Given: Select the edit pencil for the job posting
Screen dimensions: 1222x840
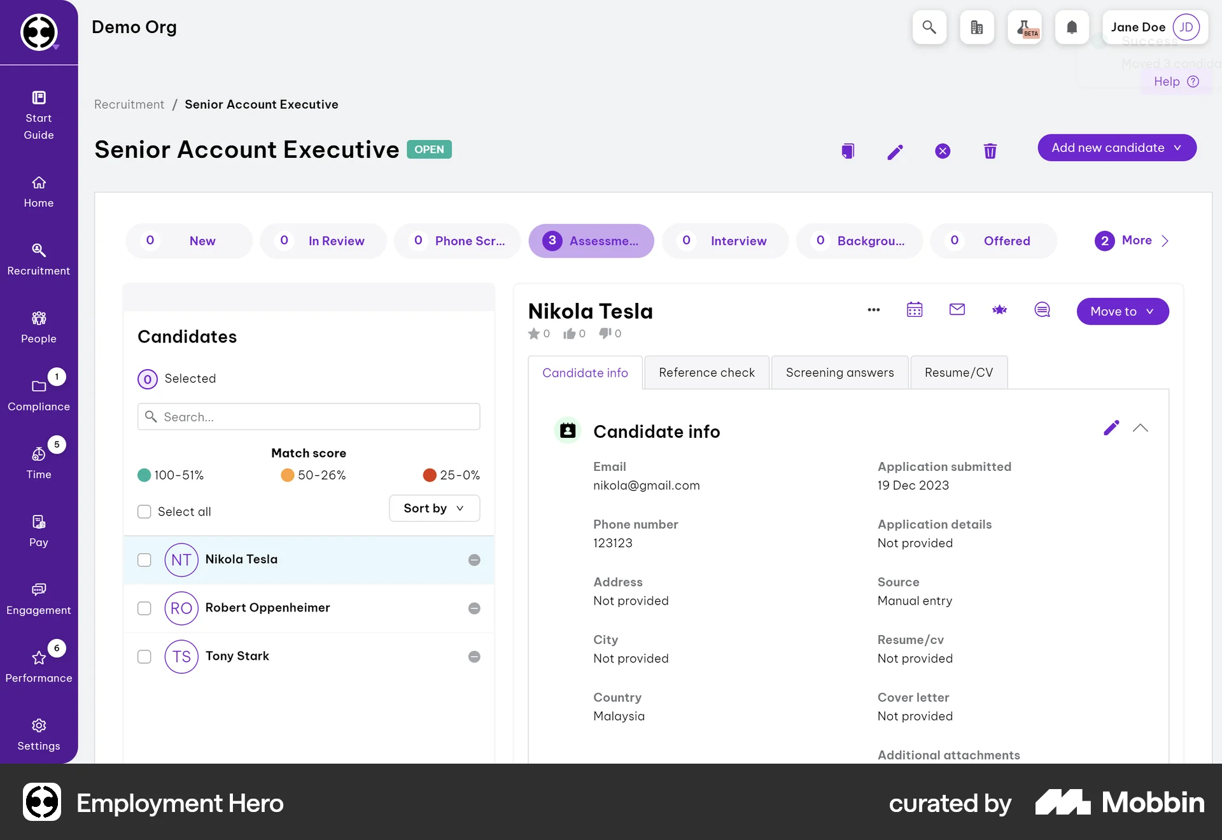Looking at the screenshot, I should coord(895,151).
